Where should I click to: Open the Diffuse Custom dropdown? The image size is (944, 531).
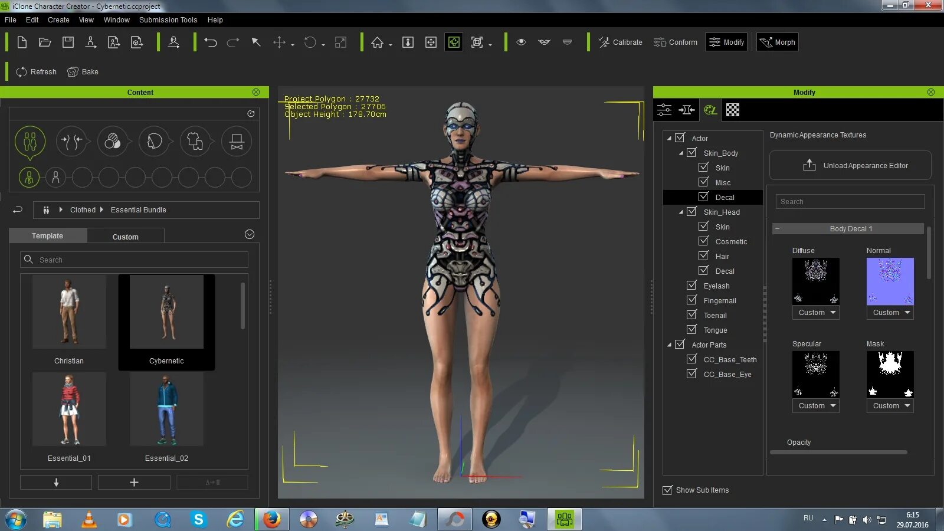tap(816, 313)
